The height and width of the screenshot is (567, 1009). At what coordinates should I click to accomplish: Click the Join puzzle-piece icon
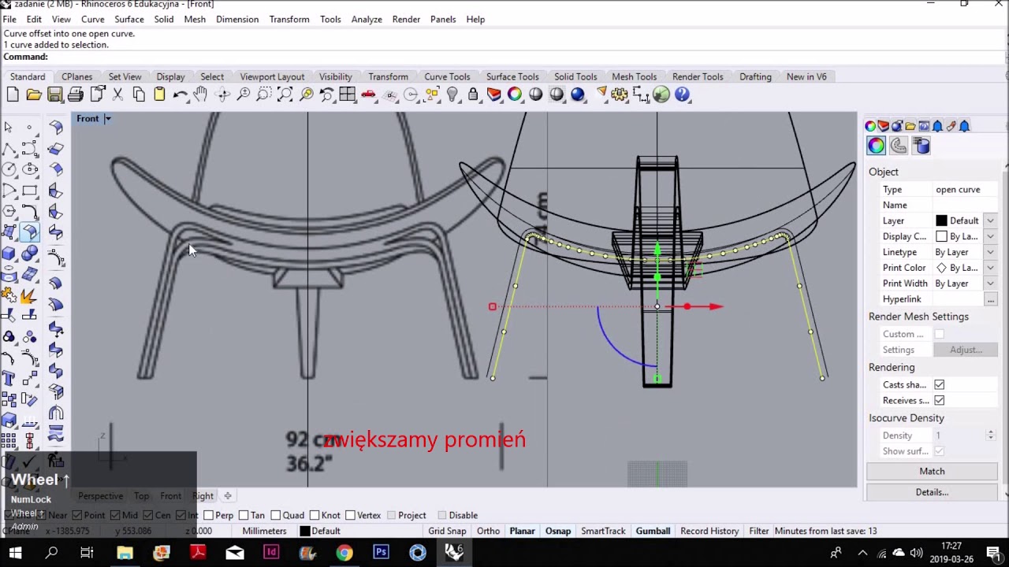[x=9, y=296]
